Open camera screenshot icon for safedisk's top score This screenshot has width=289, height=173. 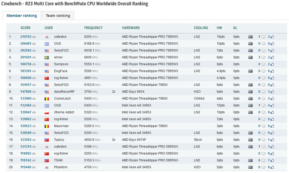coord(250,37)
